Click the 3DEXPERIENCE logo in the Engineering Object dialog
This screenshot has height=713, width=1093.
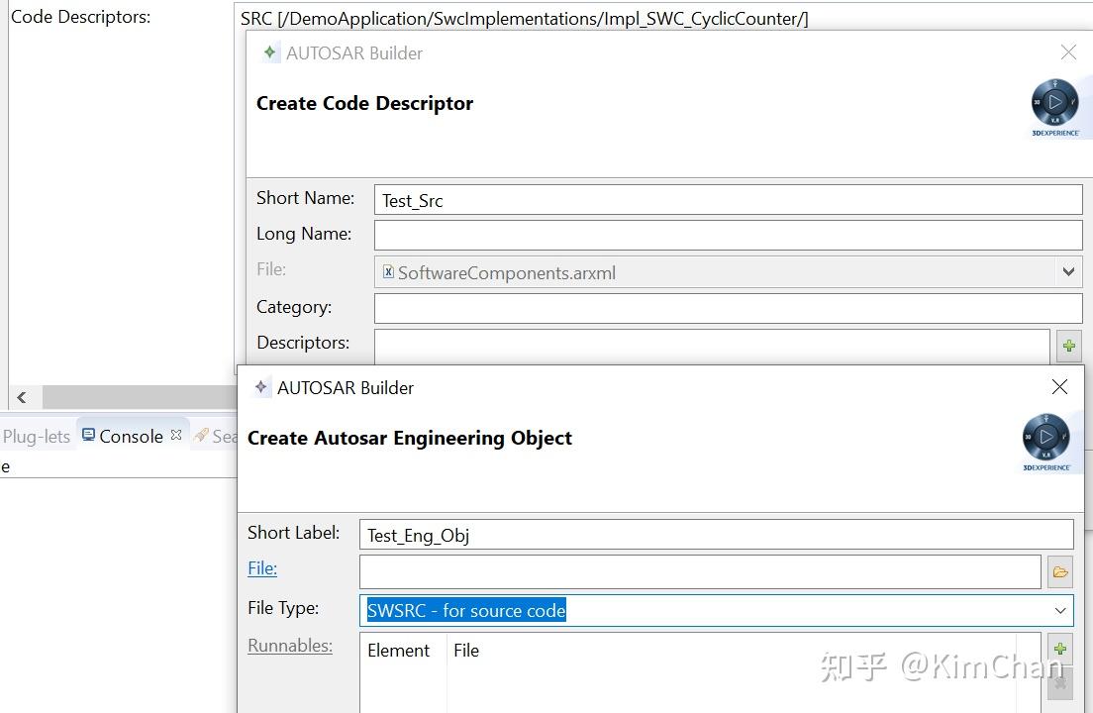pos(1045,436)
